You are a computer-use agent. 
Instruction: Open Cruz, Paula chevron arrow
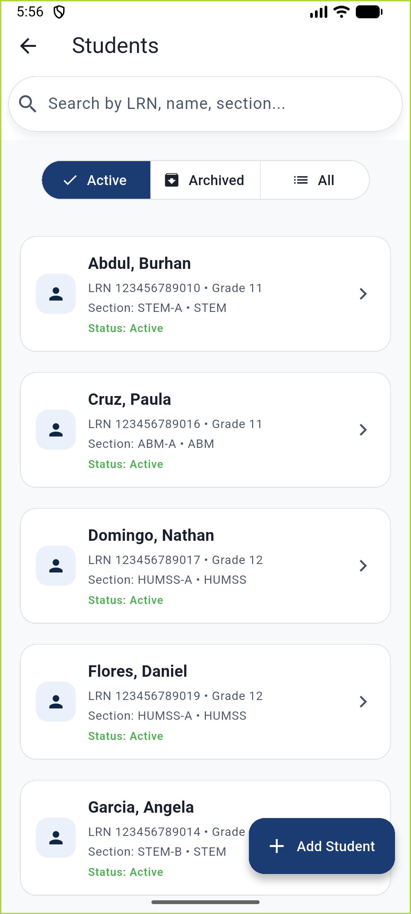tap(363, 430)
